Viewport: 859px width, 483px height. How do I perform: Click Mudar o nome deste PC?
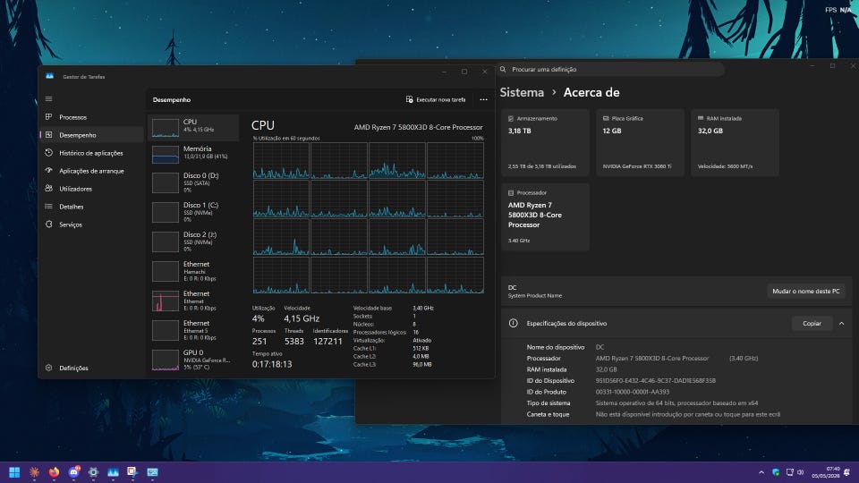806,292
